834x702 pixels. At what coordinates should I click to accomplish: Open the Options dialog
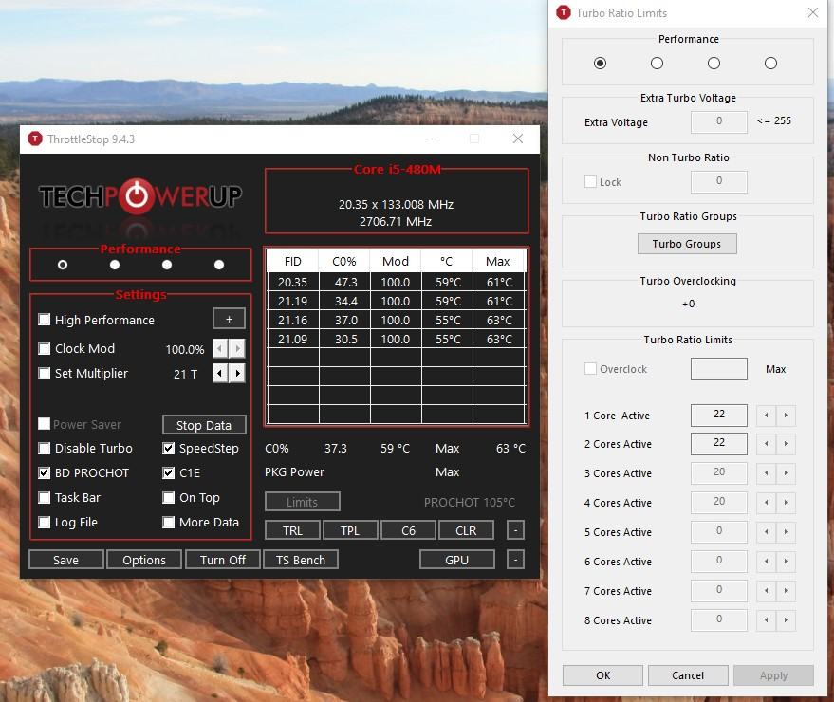144,560
